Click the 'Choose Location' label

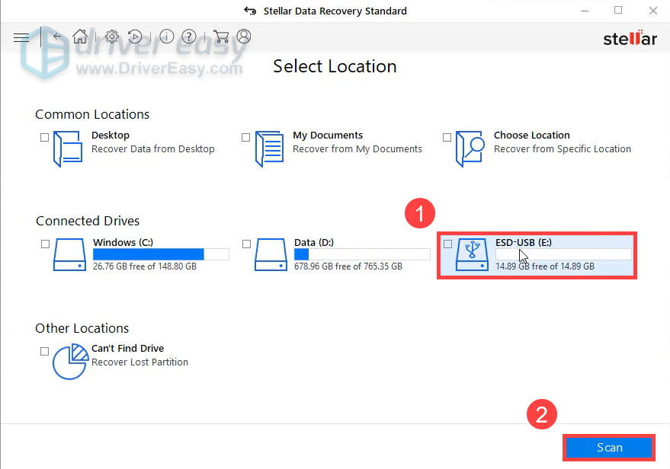coord(532,136)
